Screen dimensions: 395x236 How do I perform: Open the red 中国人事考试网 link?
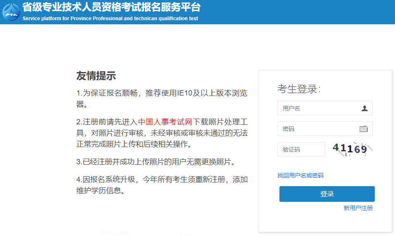pyautogui.click(x=165, y=122)
